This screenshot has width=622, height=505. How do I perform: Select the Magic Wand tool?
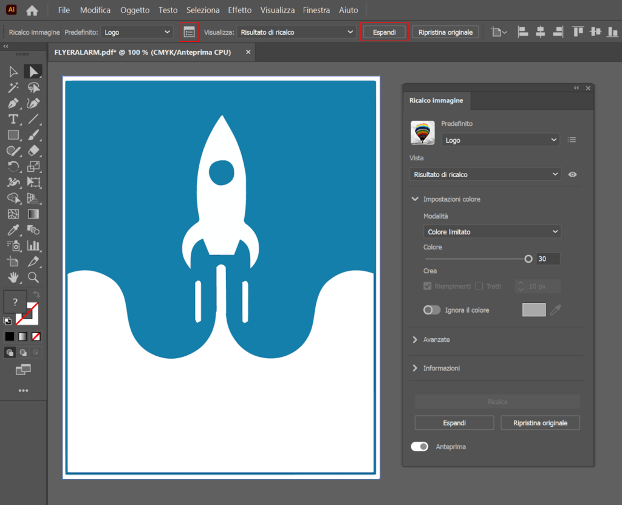[13, 88]
